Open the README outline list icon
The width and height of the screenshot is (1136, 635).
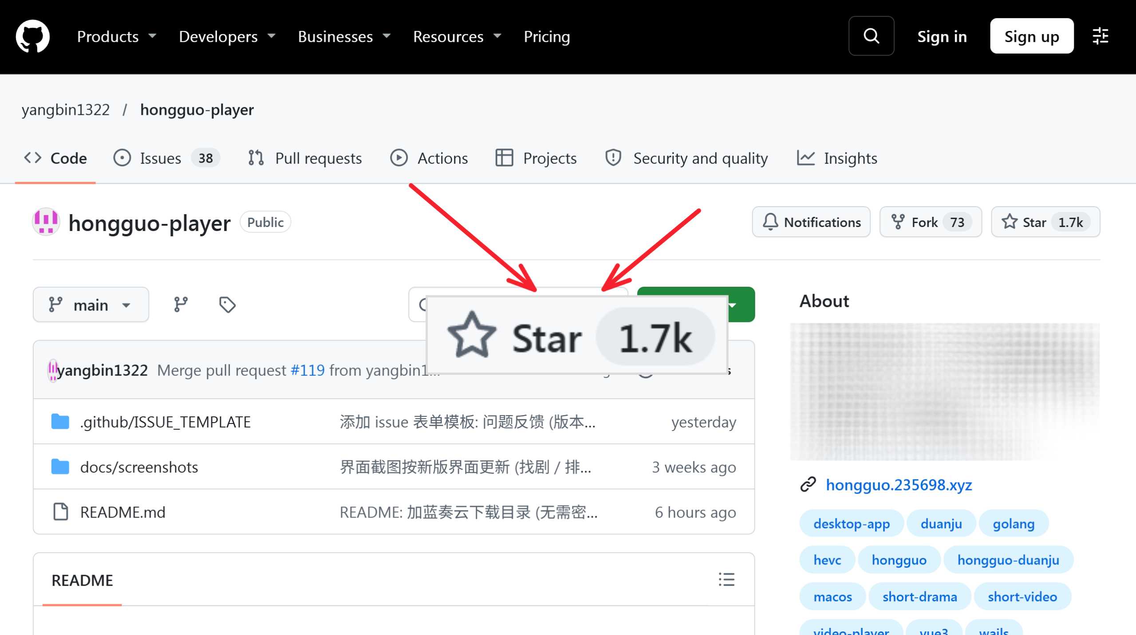tap(726, 580)
